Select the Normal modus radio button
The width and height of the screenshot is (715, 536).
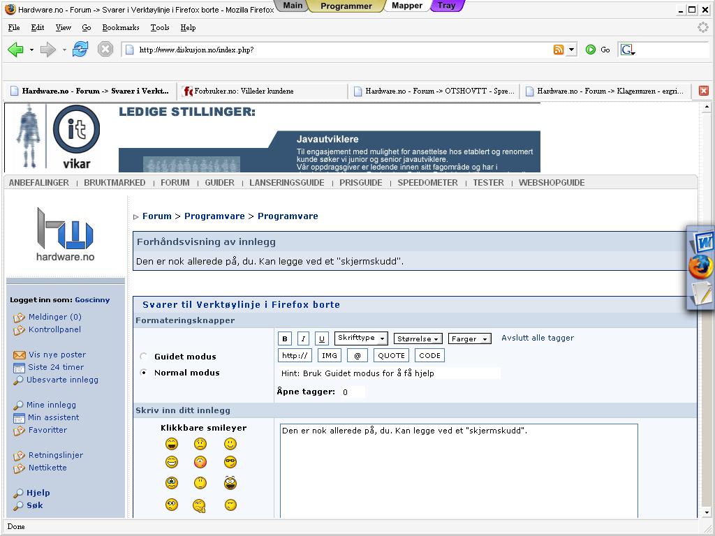pyautogui.click(x=144, y=373)
